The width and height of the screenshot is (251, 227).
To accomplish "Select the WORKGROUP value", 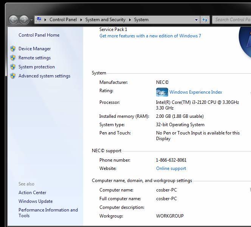I will pos(170,216).
